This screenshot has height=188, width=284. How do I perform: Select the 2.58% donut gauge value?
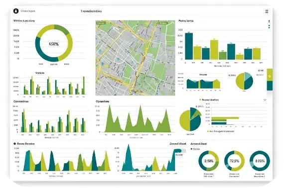(x=209, y=161)
